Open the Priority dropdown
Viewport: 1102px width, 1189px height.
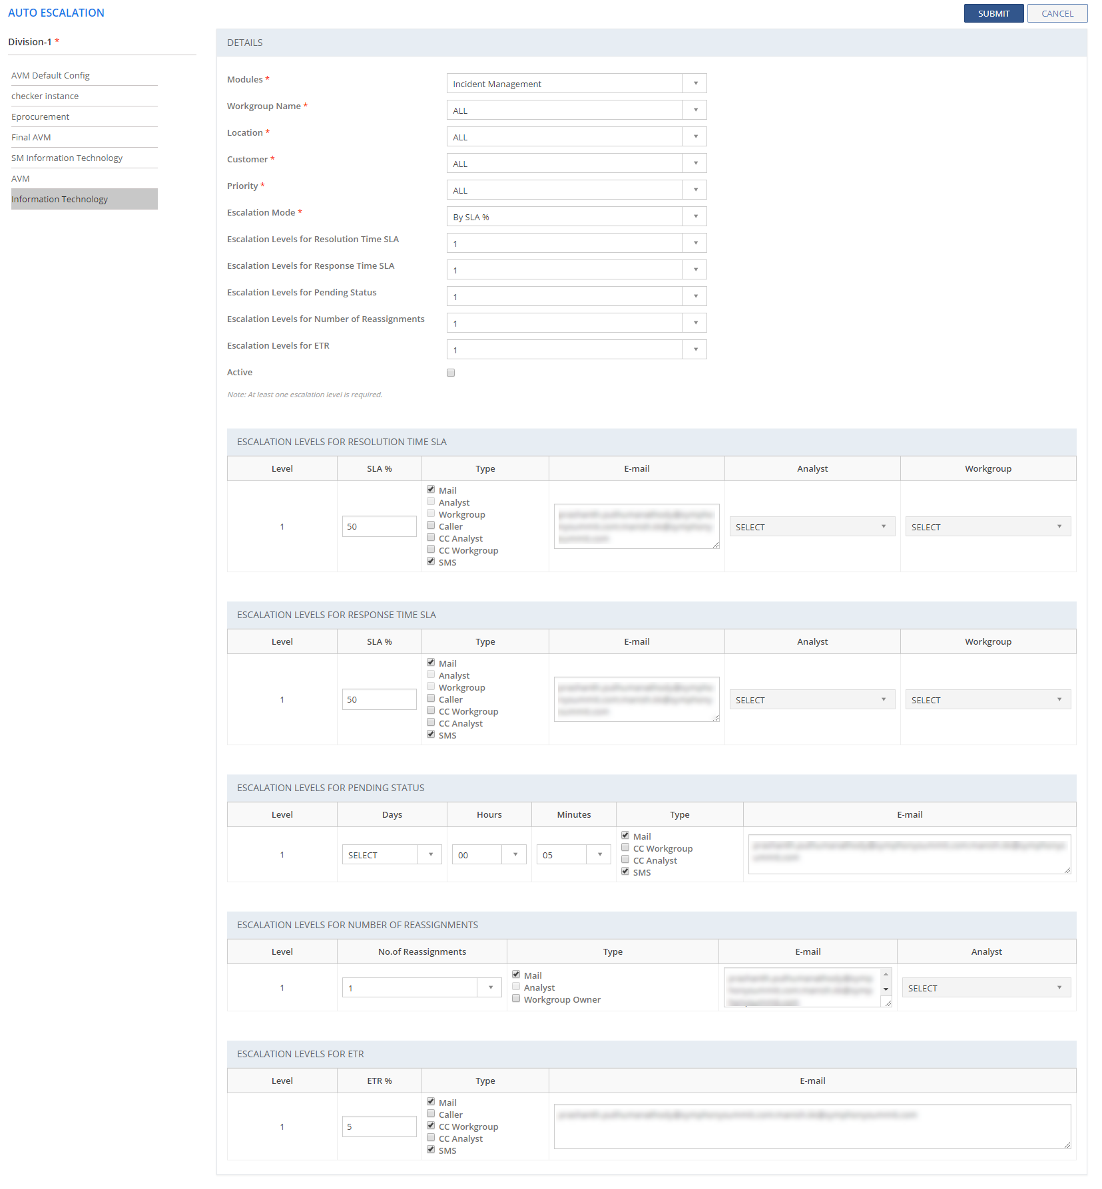click(x=695, y=189)
